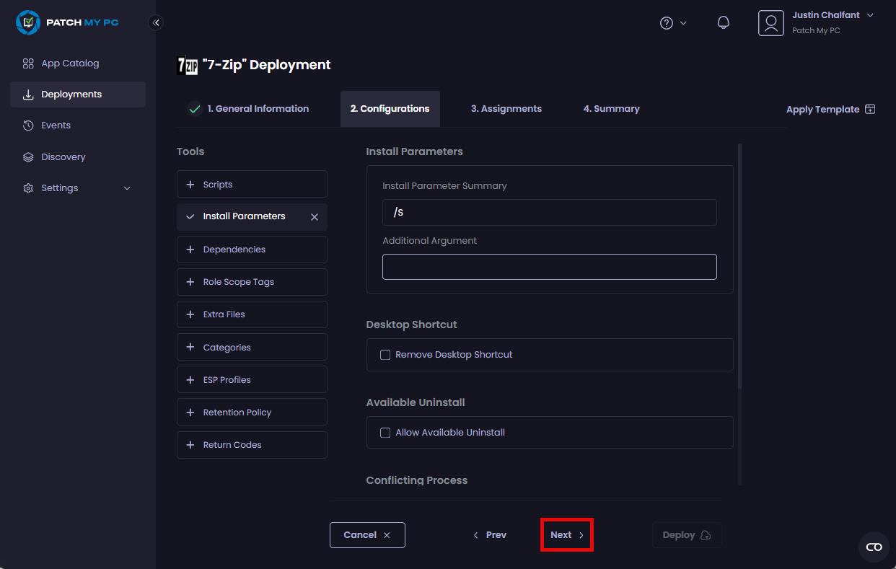Viewport: 896px width, 569px height.
Task: Click the Next button
Action: pos(567,535)
